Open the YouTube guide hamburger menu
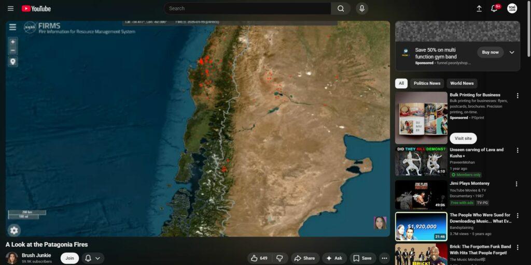This screenshot has height=265, width=531. 10,8
